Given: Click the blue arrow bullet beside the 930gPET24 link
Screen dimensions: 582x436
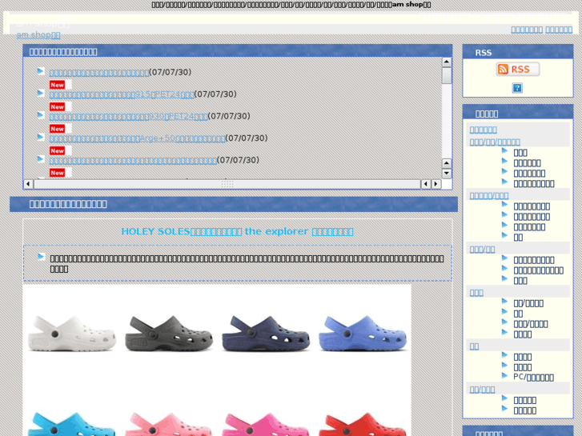Looking at the screenshot, I should 41,115.
